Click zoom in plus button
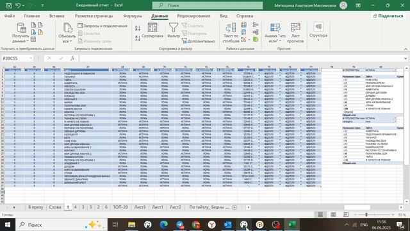Screen dimensions: 410x231 click(x=393, y=214)
